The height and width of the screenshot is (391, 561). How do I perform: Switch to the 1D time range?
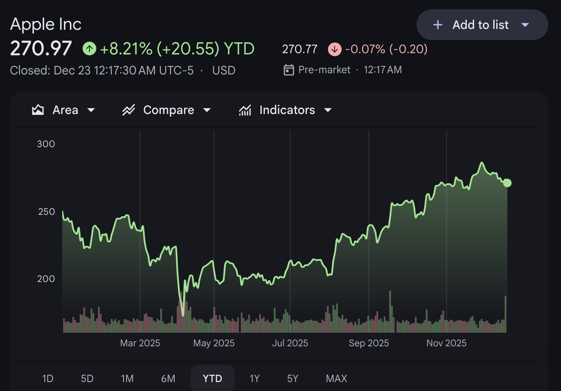[48, 379]
